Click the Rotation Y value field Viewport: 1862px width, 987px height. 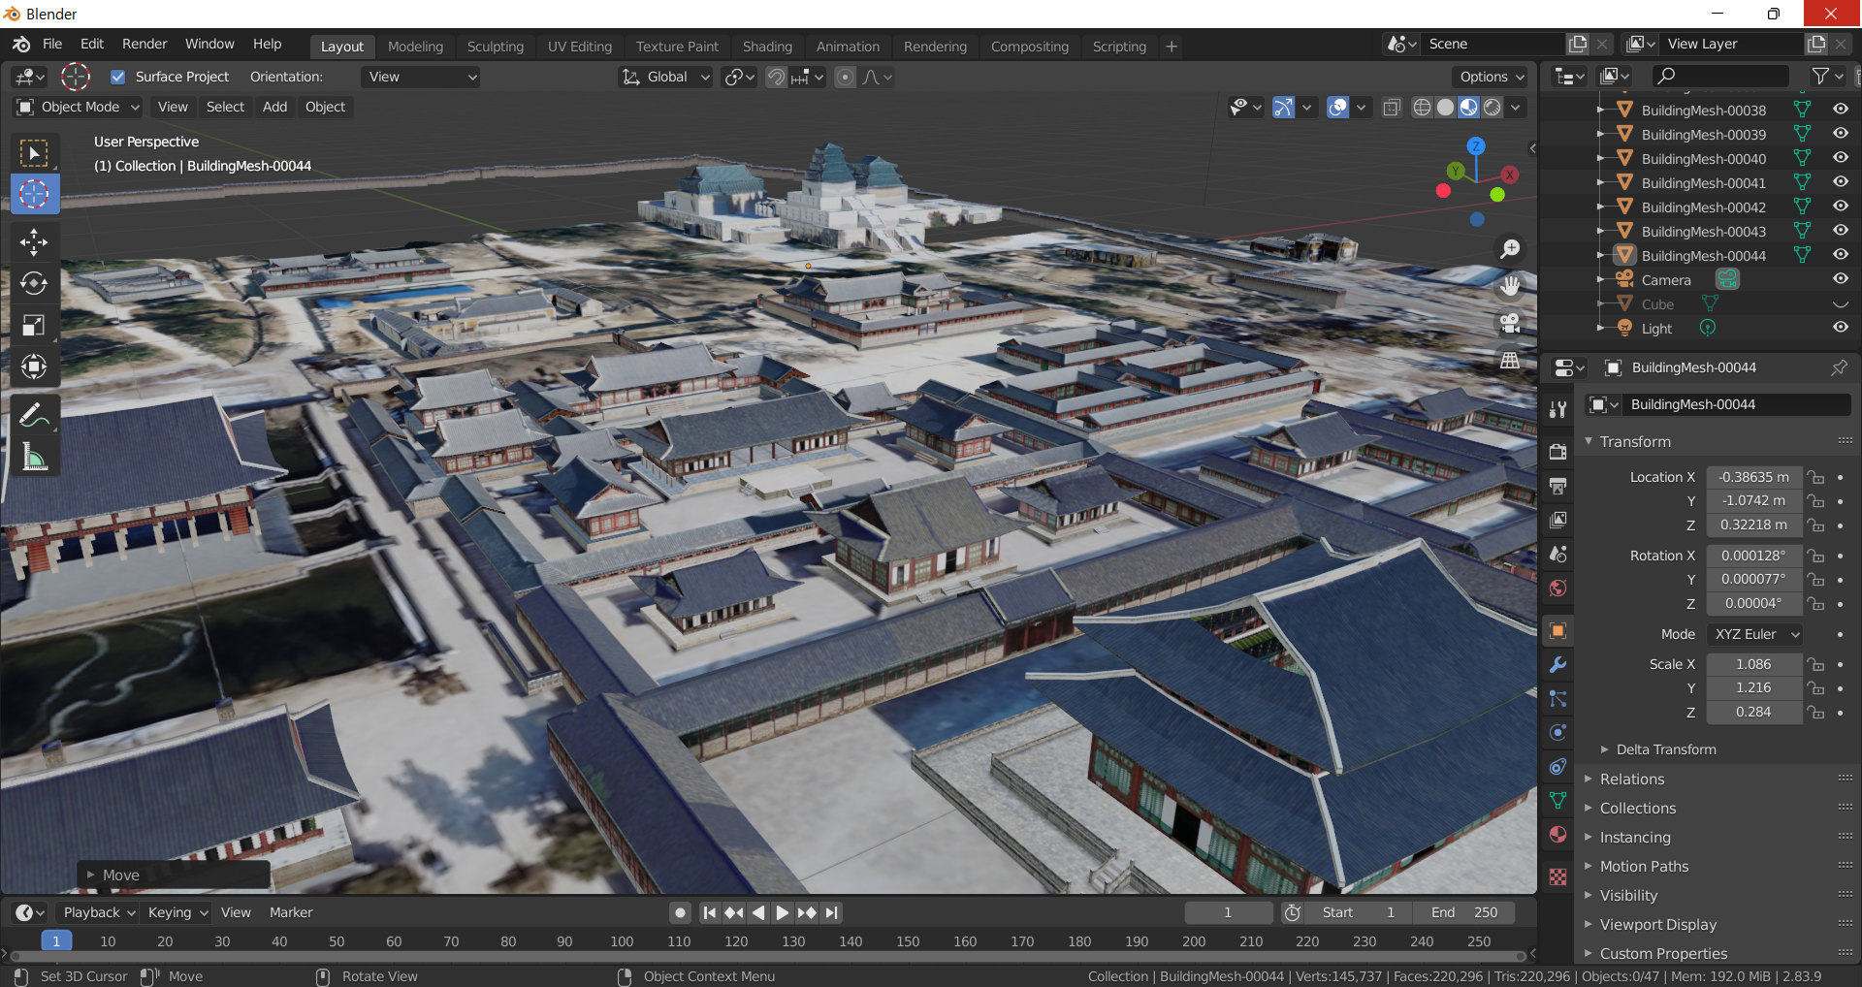1753,579
